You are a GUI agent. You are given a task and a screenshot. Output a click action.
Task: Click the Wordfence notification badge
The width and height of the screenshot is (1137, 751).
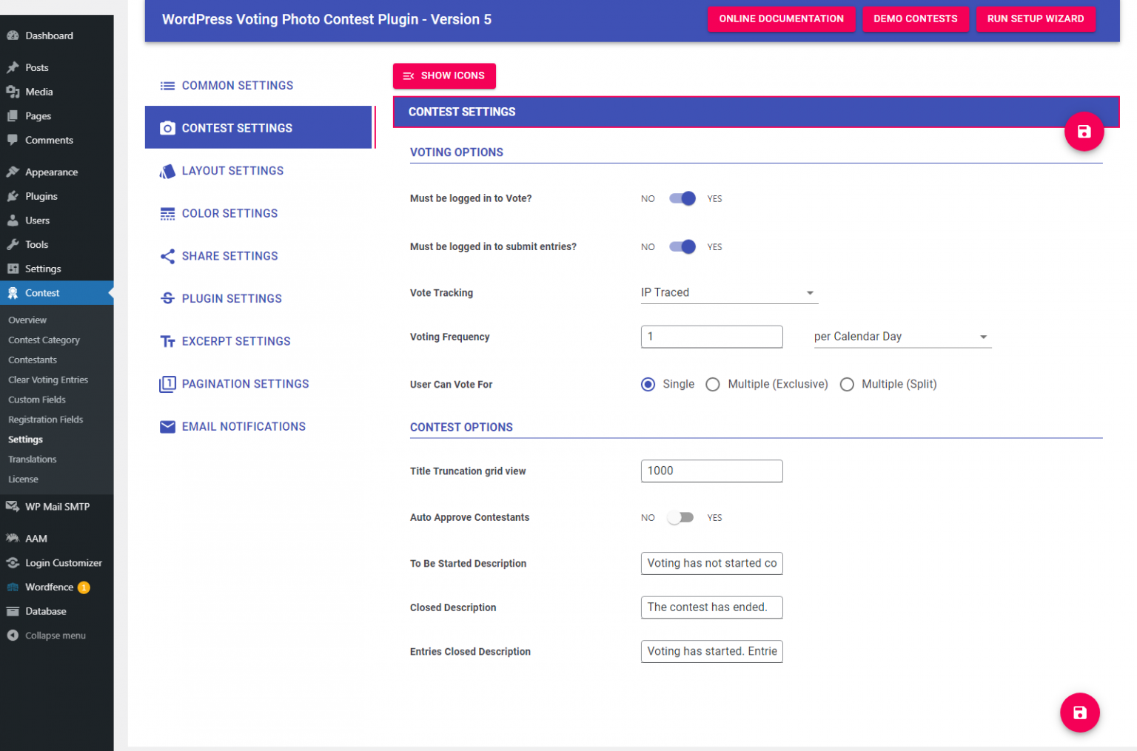[84, 587]
